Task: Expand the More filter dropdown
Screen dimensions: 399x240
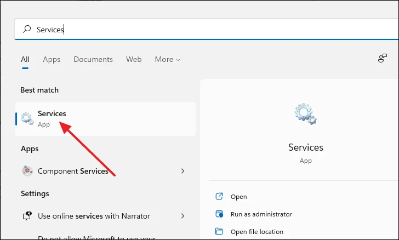Action: 168,59
